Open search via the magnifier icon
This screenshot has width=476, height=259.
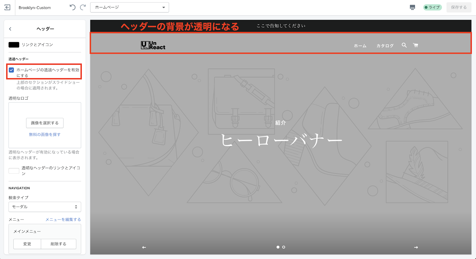[x=404, y=45]
